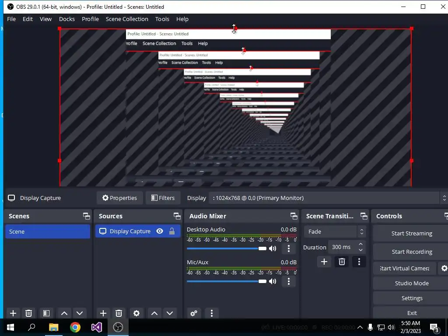The image size is (448, 336).
Task: Increase transition Duration with up arrow
Action: (360, 244)
